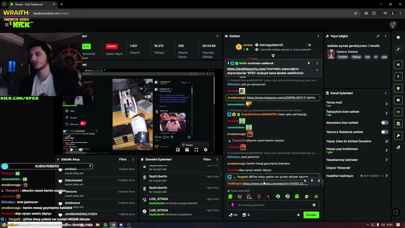This screenshot has width=405, height=228.
Task: Select the Turkish stream tag
Action: point(342,57)
